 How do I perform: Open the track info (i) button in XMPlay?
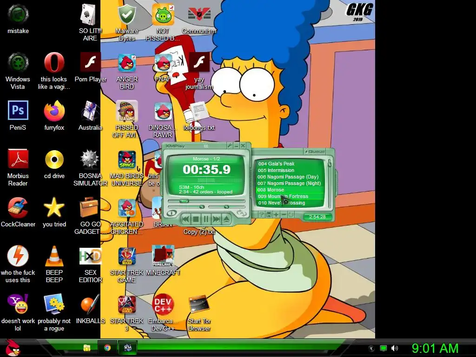(x=172, y=213)
